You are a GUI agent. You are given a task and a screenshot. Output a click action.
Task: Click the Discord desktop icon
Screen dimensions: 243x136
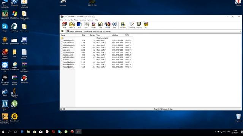coord(24,40)
